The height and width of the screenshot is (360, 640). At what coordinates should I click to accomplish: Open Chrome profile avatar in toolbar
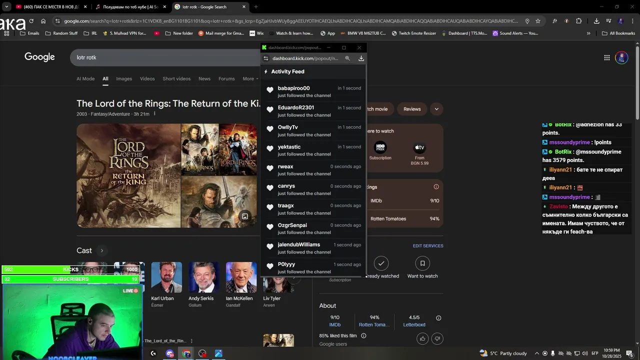click(x=620, y=21)
